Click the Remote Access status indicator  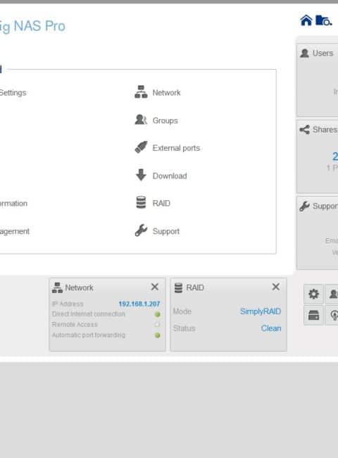click(x=157, y=325)
